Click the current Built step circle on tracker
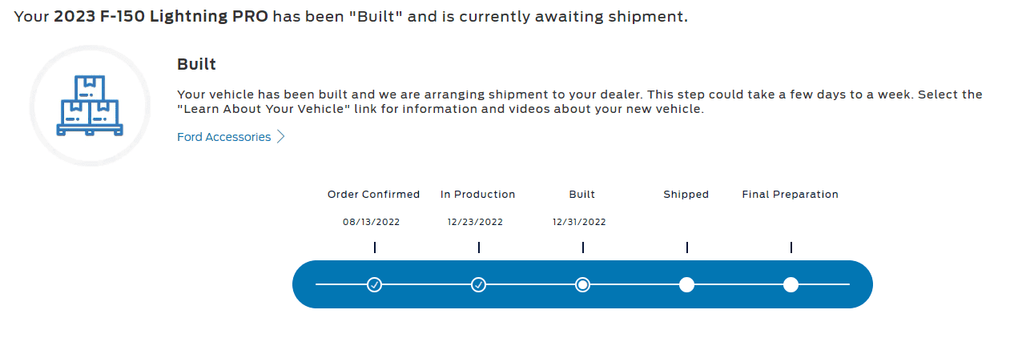The height and width of the screenshot is (338, 1026). [x=582, y=284]
